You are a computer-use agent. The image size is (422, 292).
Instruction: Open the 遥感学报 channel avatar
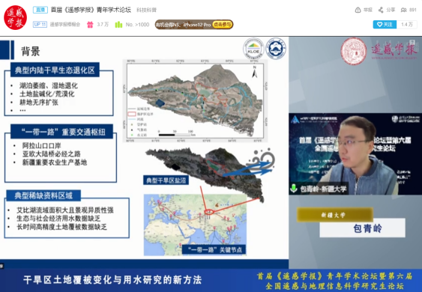point(15,17)
